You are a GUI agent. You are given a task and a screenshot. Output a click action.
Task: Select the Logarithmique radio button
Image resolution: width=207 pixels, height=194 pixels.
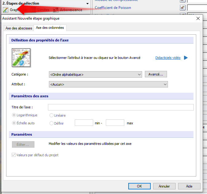14,115
